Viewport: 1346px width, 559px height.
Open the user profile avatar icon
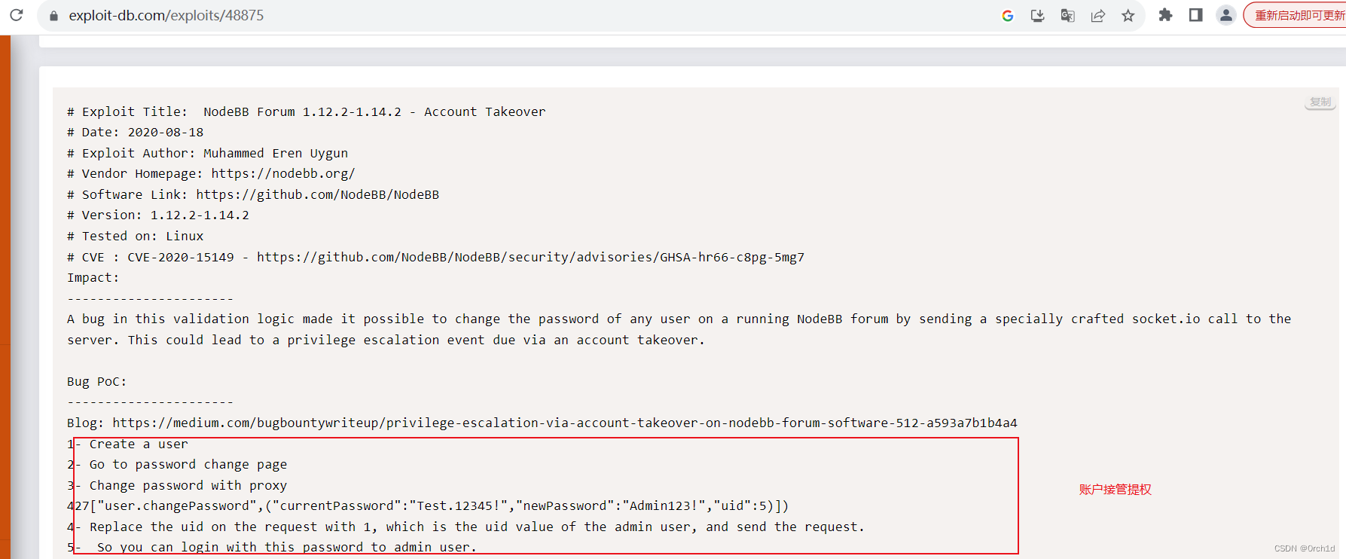(x=1226, y=15)
